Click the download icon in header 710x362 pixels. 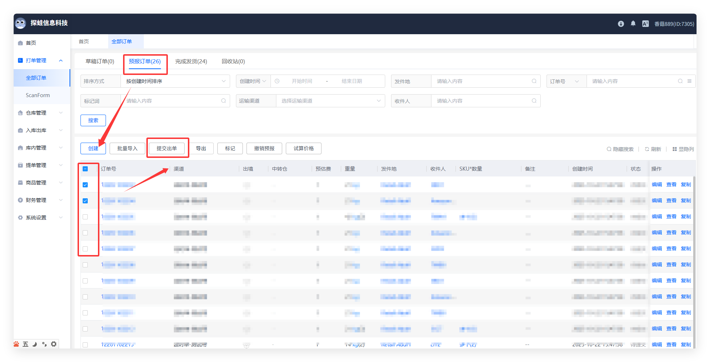point(621,24)
